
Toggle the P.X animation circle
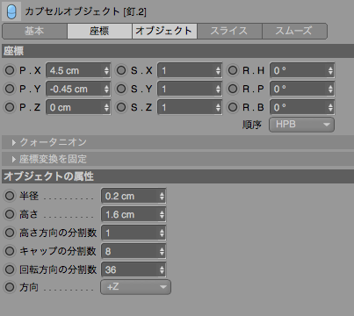point(10,70)
